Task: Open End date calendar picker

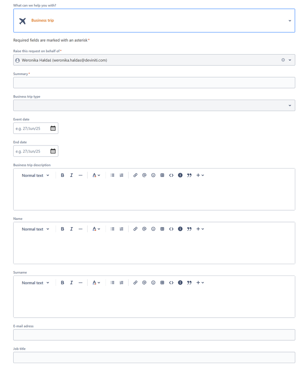Action: 53,151
